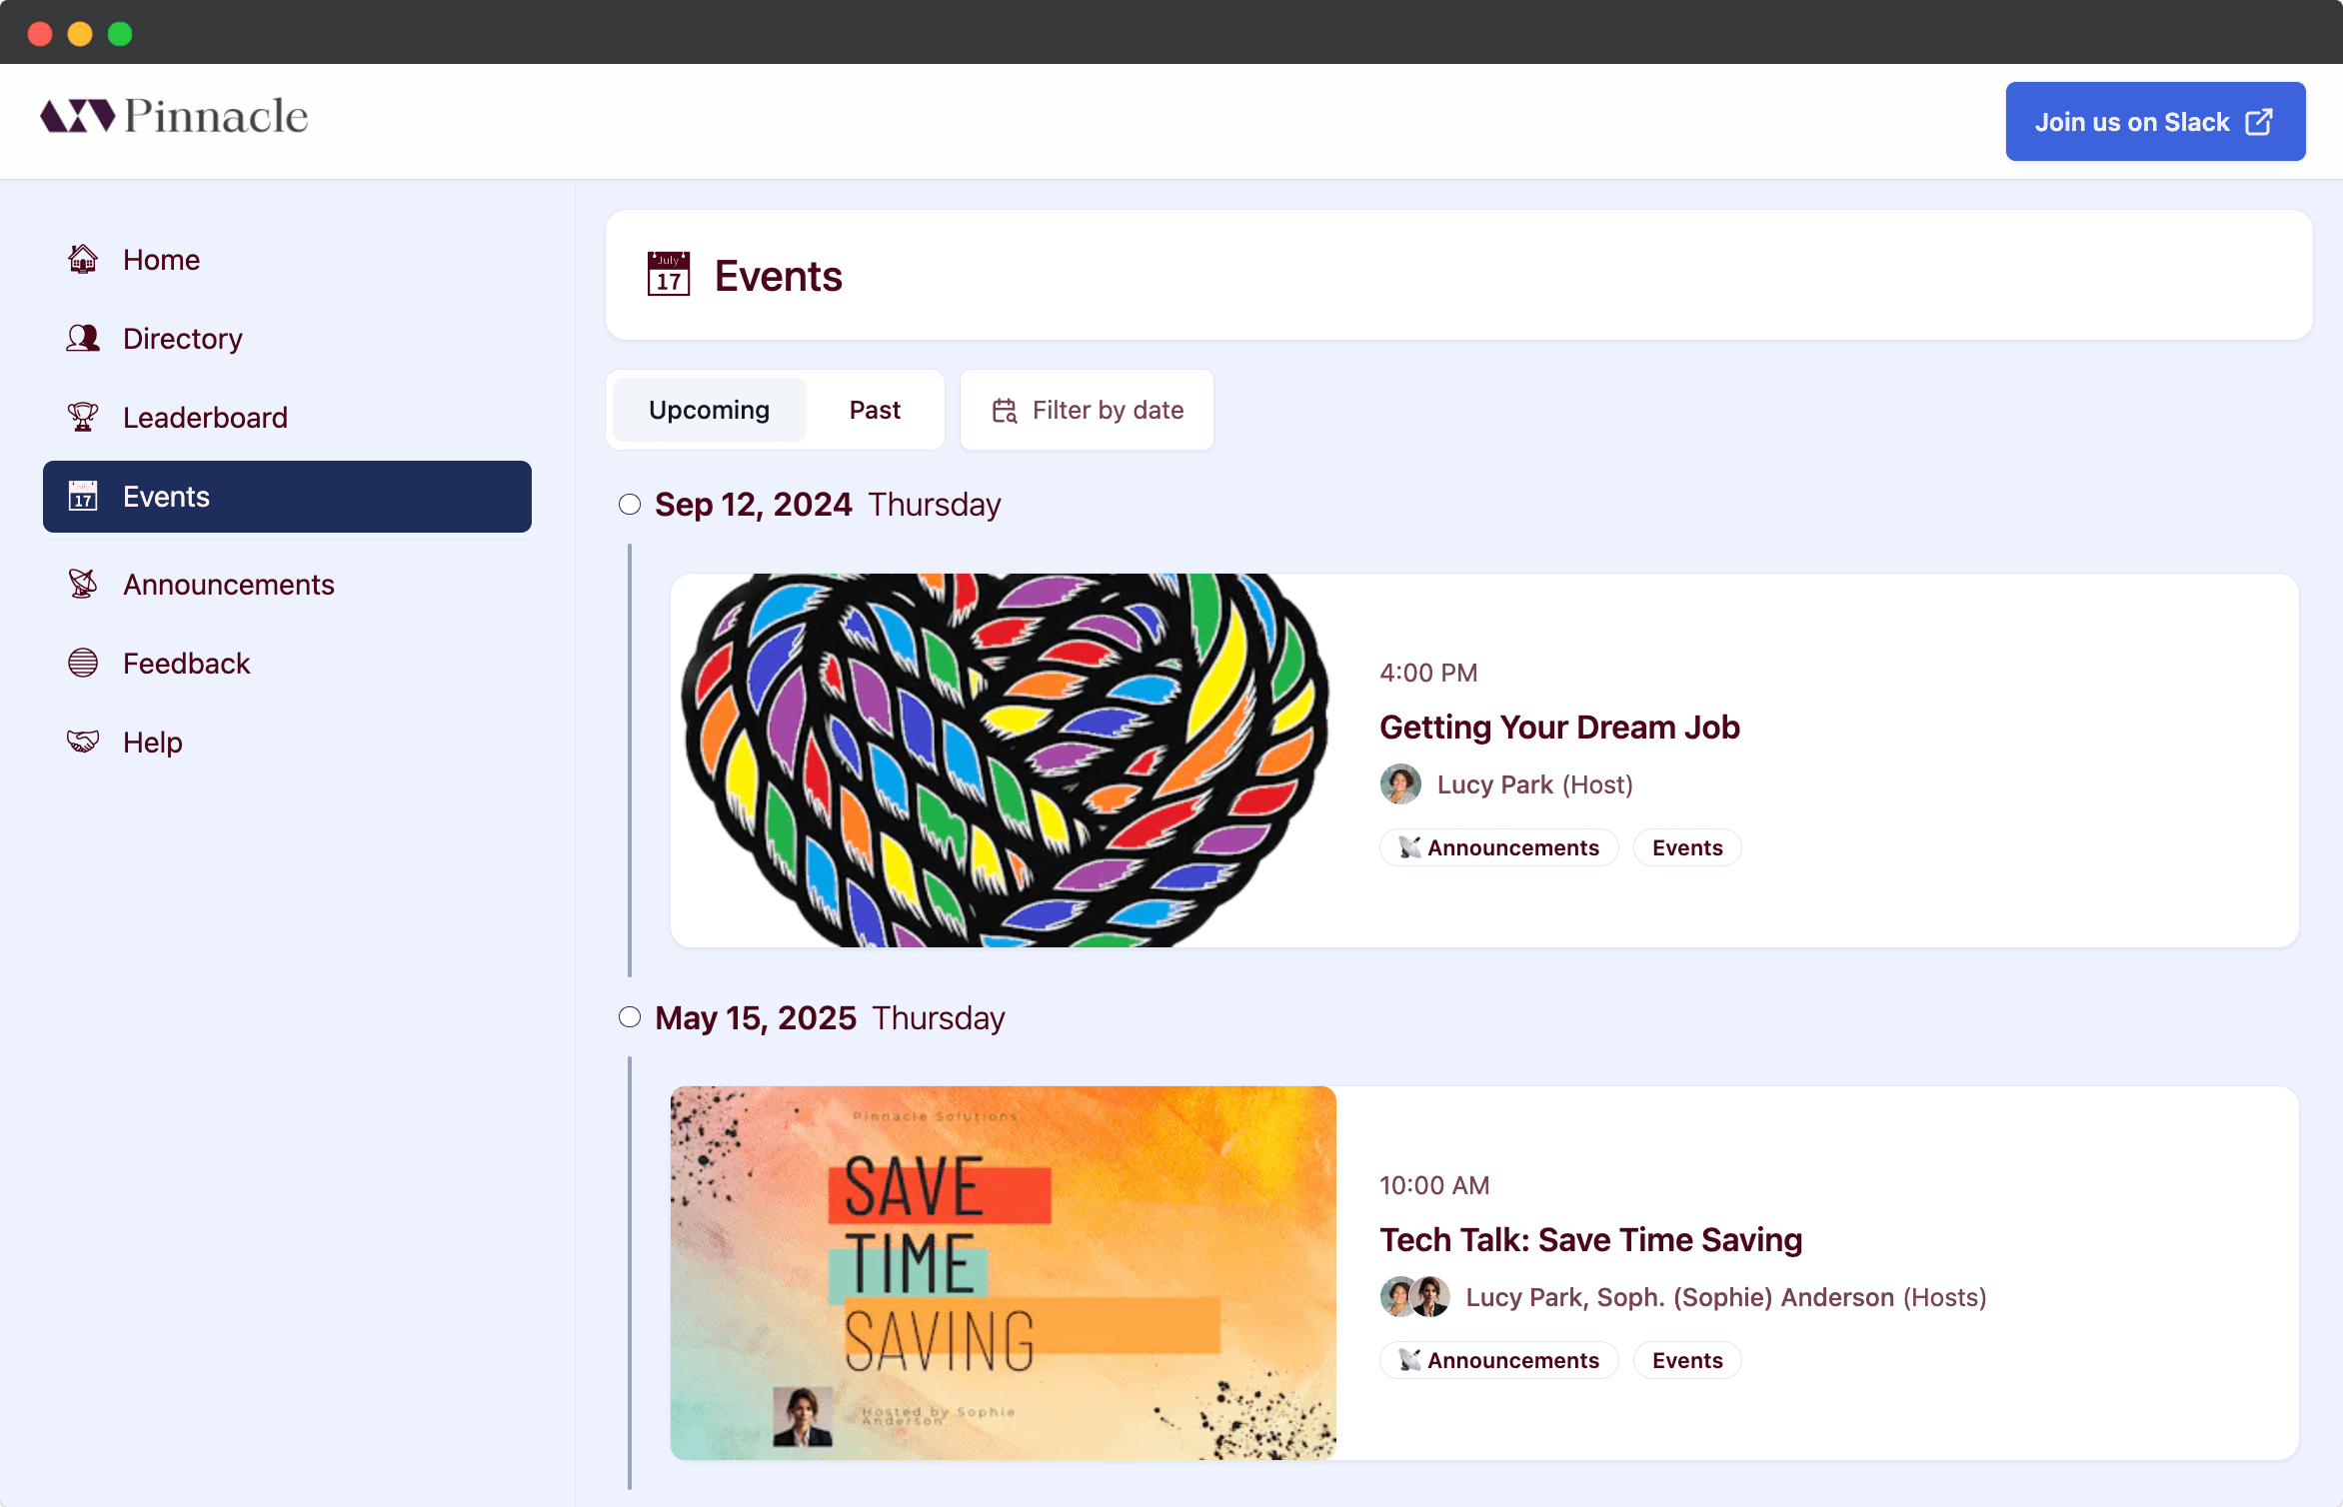This screenshot has width=2343, height=1507.
Task: Select the Upcoming tab
Action: point(707,410)
